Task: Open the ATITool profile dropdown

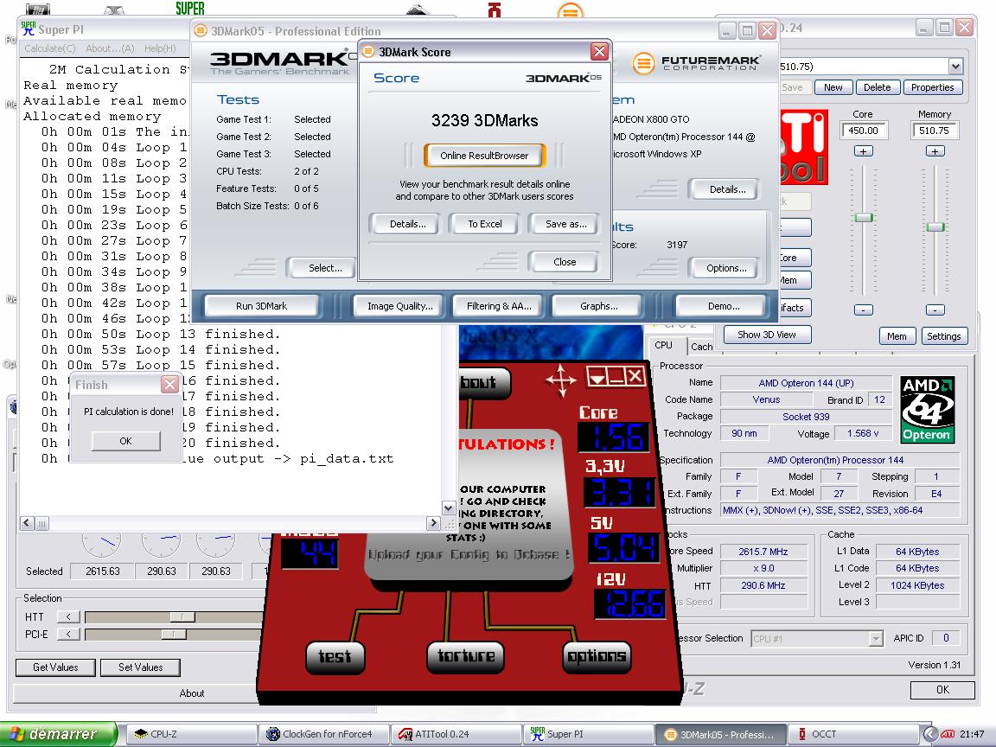Action: (955, 66)
